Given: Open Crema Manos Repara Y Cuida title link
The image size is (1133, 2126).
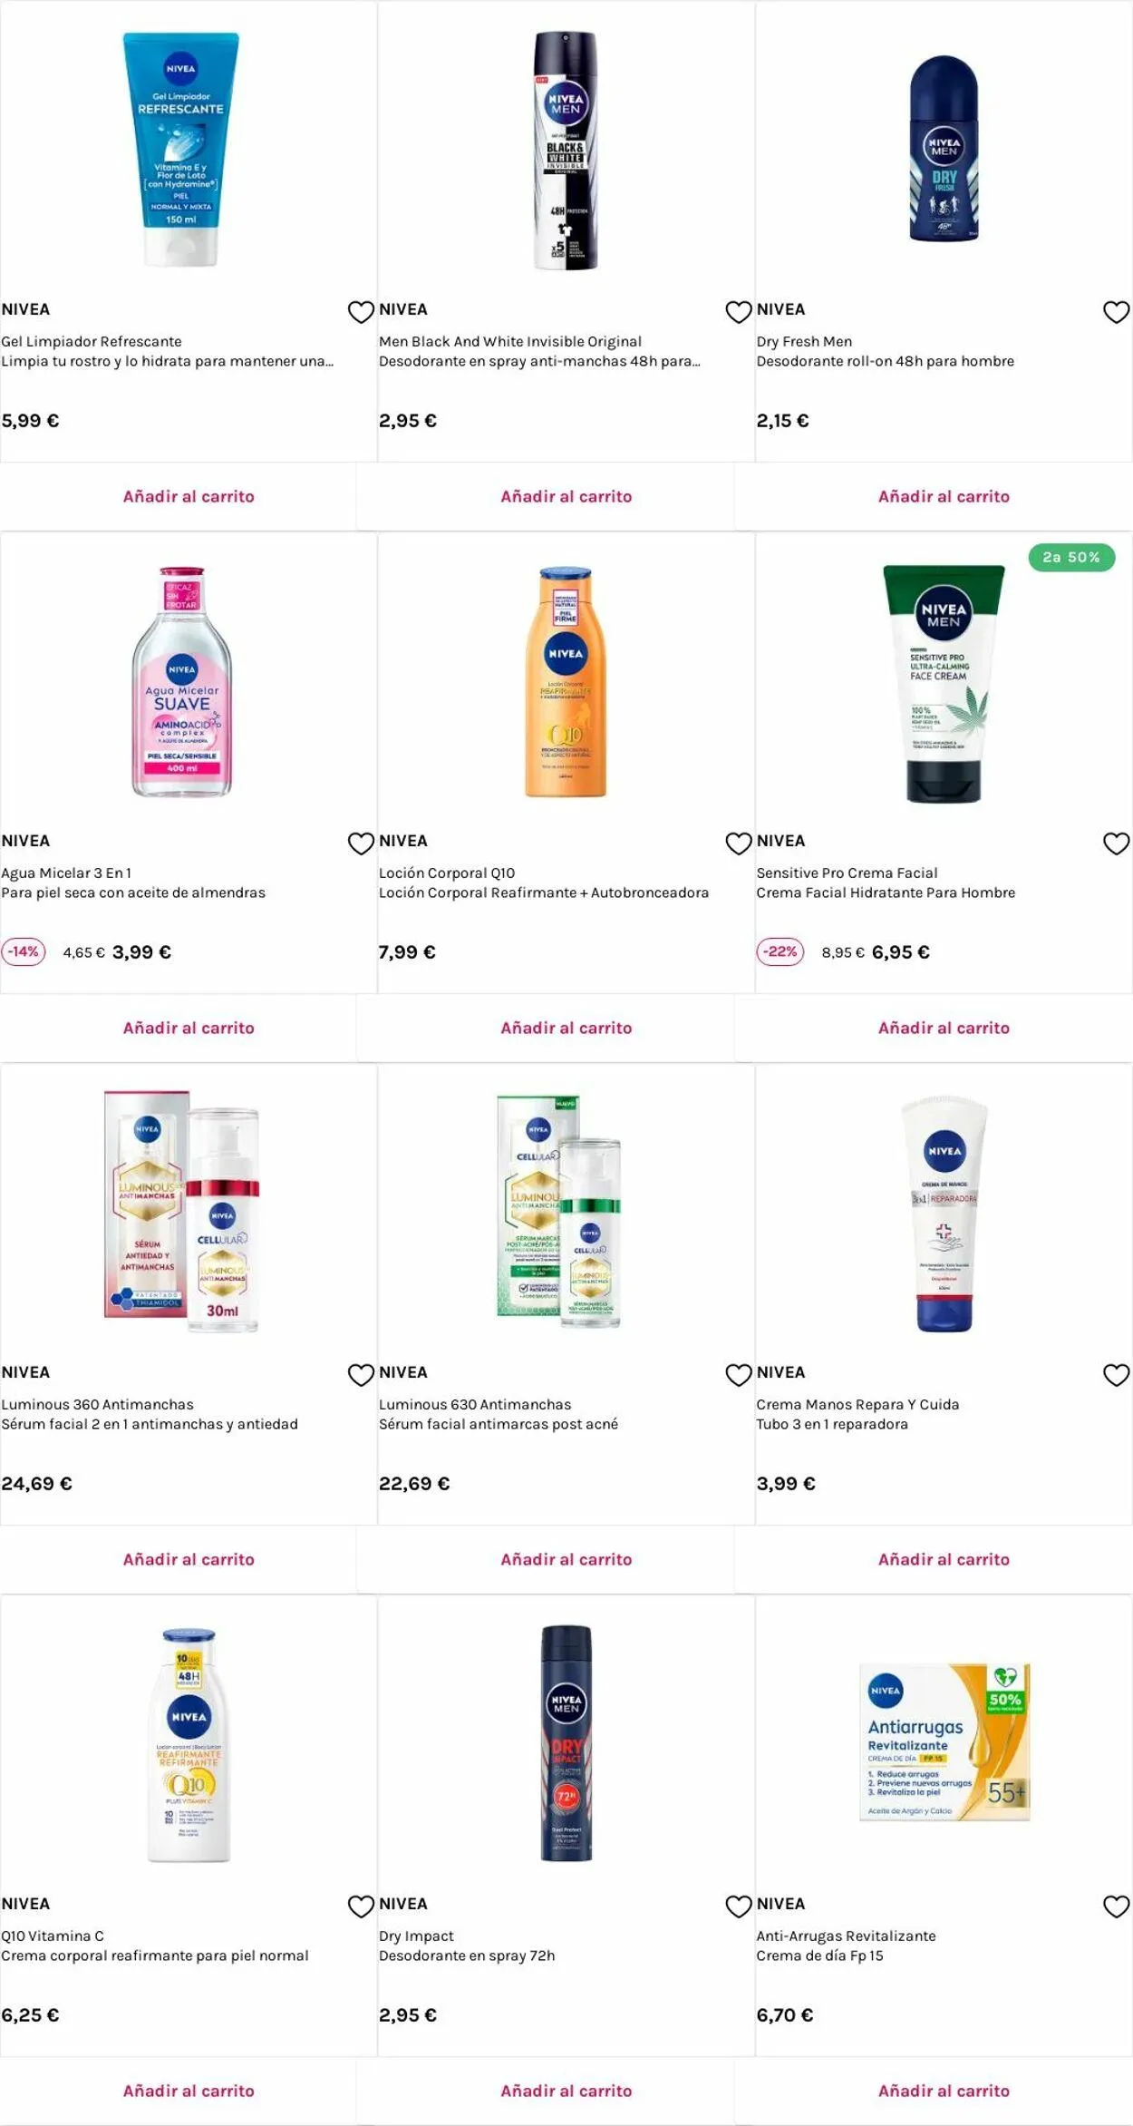Looking at the screenshot, I should [857, 1404].
